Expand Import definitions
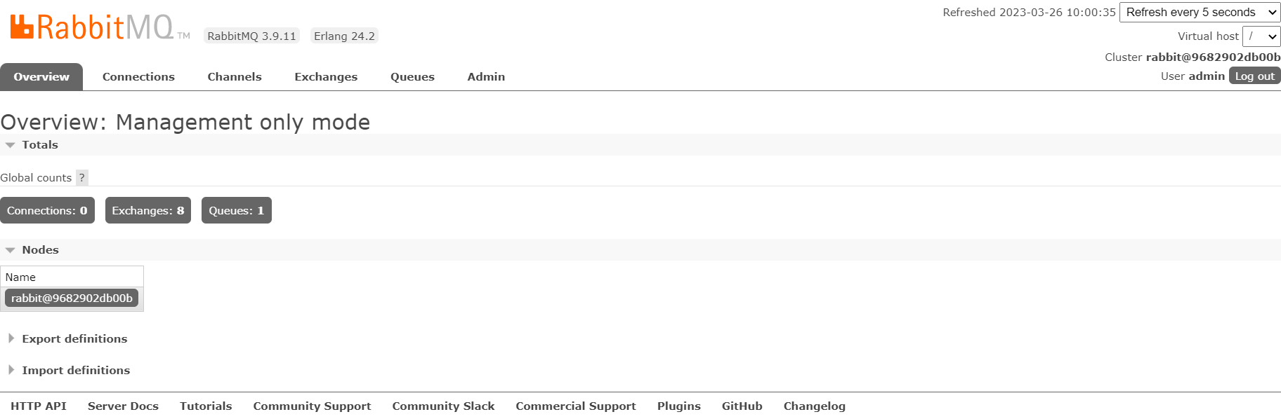Viewport: 1281px width, 419px height. click(75, 371)
